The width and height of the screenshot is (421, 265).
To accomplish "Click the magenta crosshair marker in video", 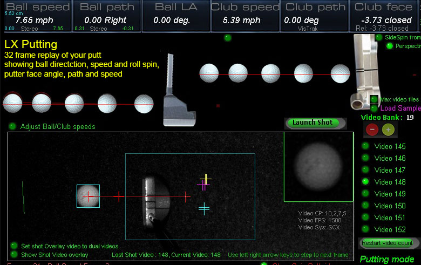I will pyautogui.click(x=203, y=185).
